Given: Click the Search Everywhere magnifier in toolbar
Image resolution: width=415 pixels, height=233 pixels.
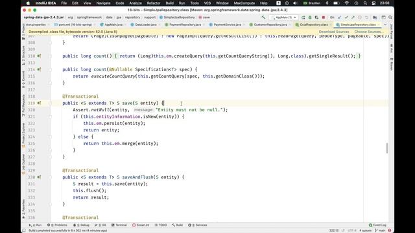Looking at the screenshot, I should (390, 17).
